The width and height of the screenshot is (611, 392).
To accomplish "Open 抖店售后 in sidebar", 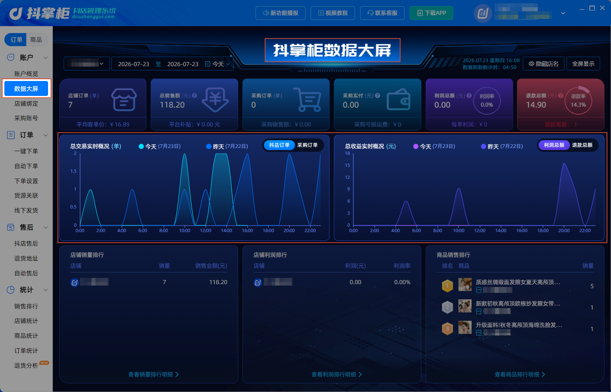I will 26,243.
